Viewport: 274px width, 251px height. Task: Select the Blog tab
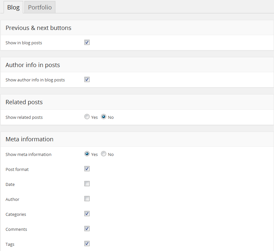[13, 7]
